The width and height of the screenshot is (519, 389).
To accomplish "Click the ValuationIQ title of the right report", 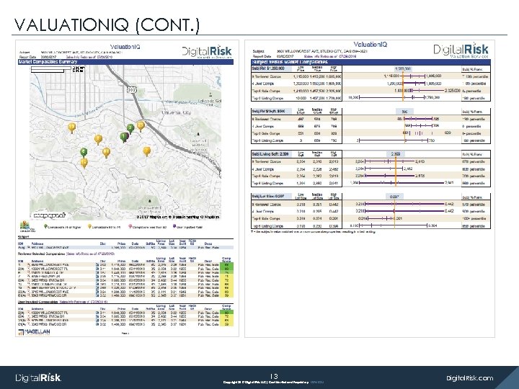I will 371,45.
